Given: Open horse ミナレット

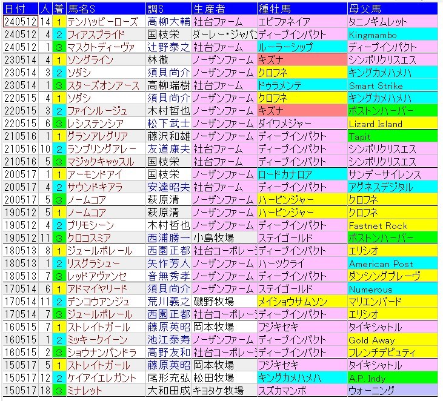Looking at the screenshot, I should point(84,390).
